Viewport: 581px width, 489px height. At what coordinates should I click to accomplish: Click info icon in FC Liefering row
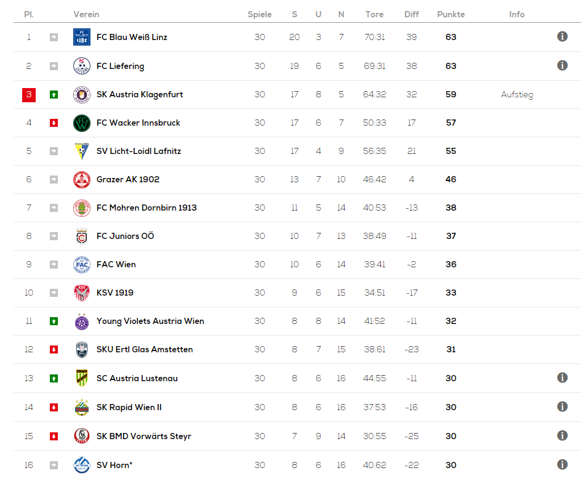tap(562, 65)
